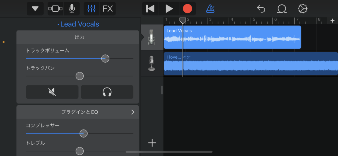Open the loop browser icon
Viewport: 338px width, 156px height.
281,9
